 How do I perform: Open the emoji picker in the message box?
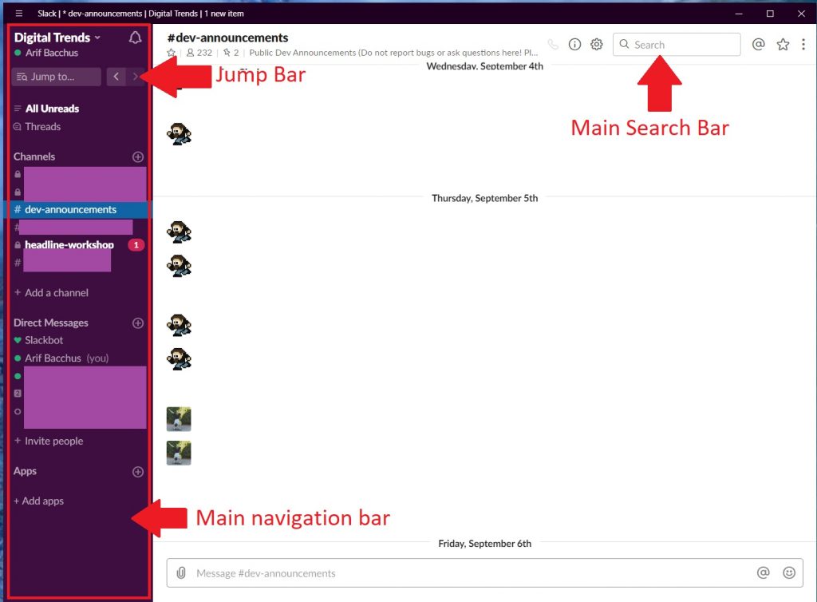click(789, 572)
